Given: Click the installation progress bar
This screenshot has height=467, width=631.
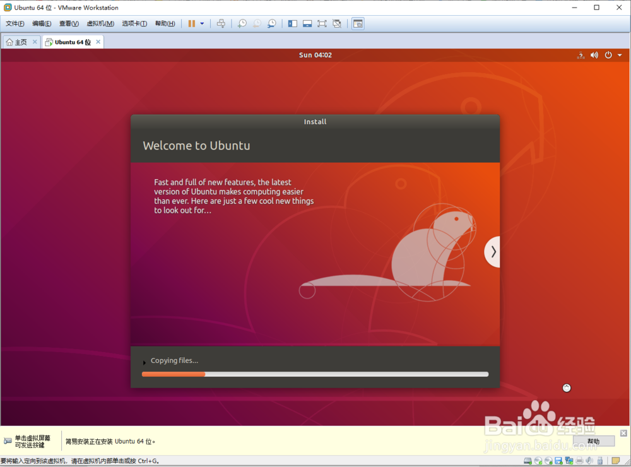Looking at the screenshot, I should coord(315,374).
